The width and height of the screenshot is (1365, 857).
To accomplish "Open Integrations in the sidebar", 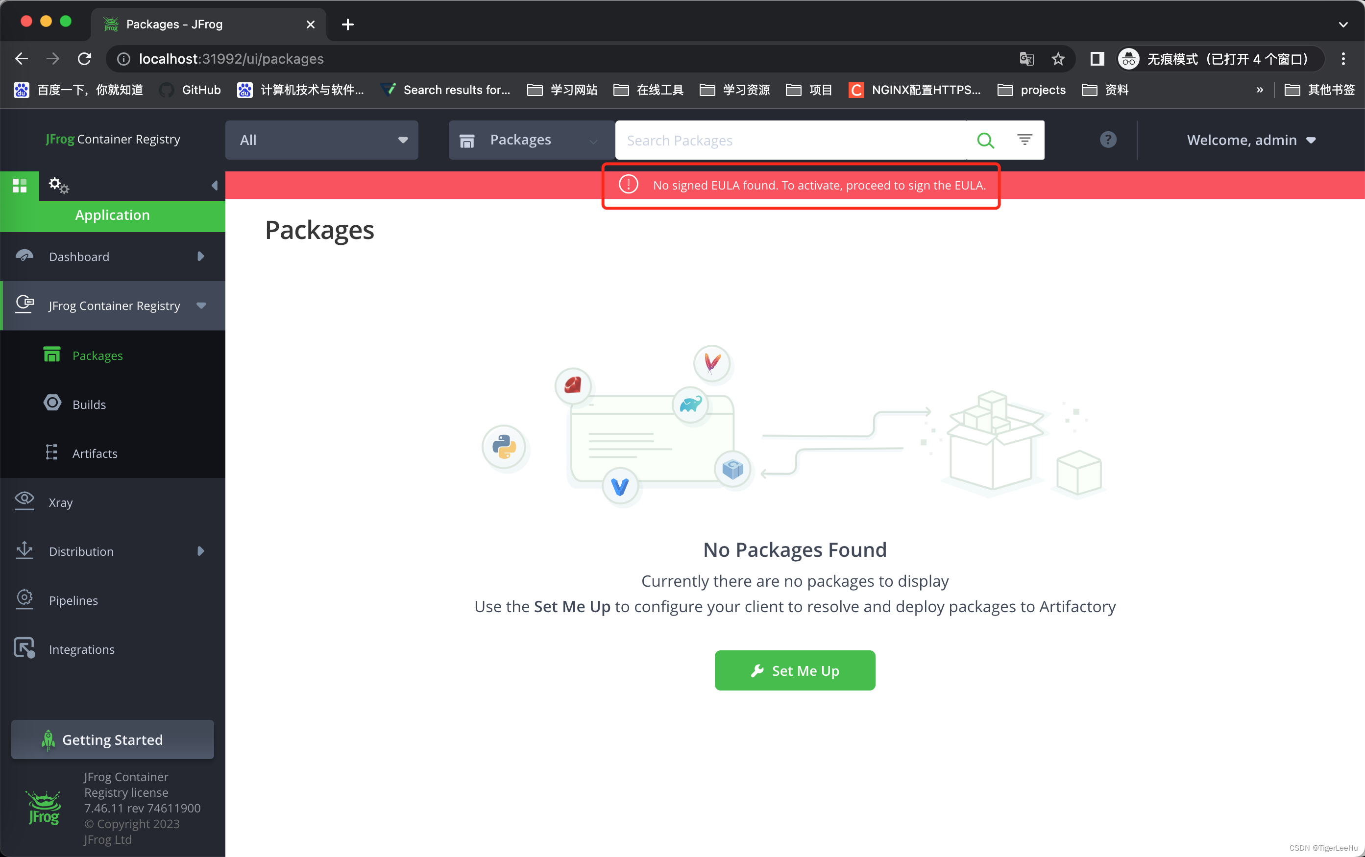I will (x=82, y=649).
